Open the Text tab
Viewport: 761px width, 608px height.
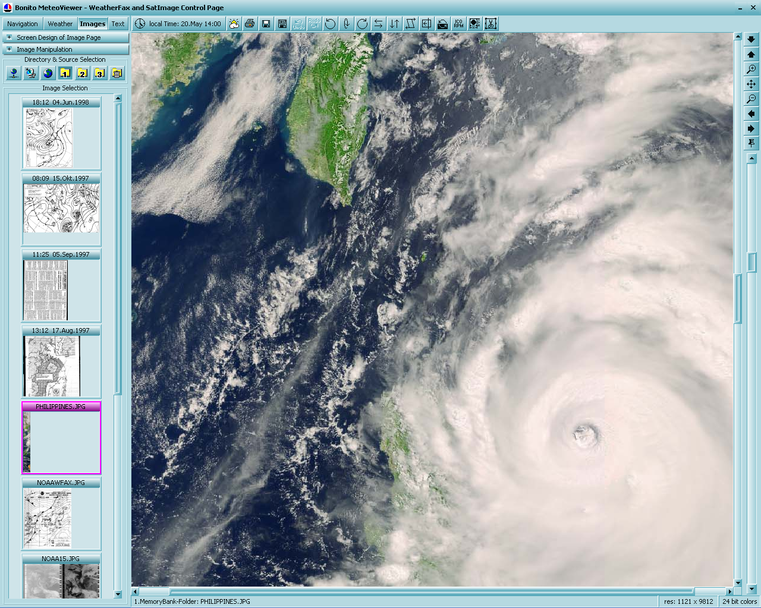118,24
